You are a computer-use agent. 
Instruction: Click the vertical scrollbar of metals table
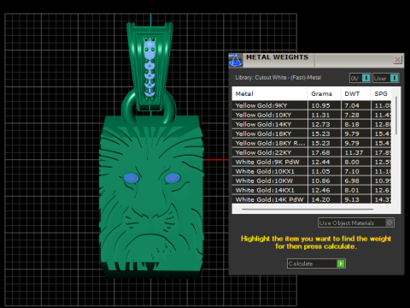pyautogui.click(x=396, y=115)
